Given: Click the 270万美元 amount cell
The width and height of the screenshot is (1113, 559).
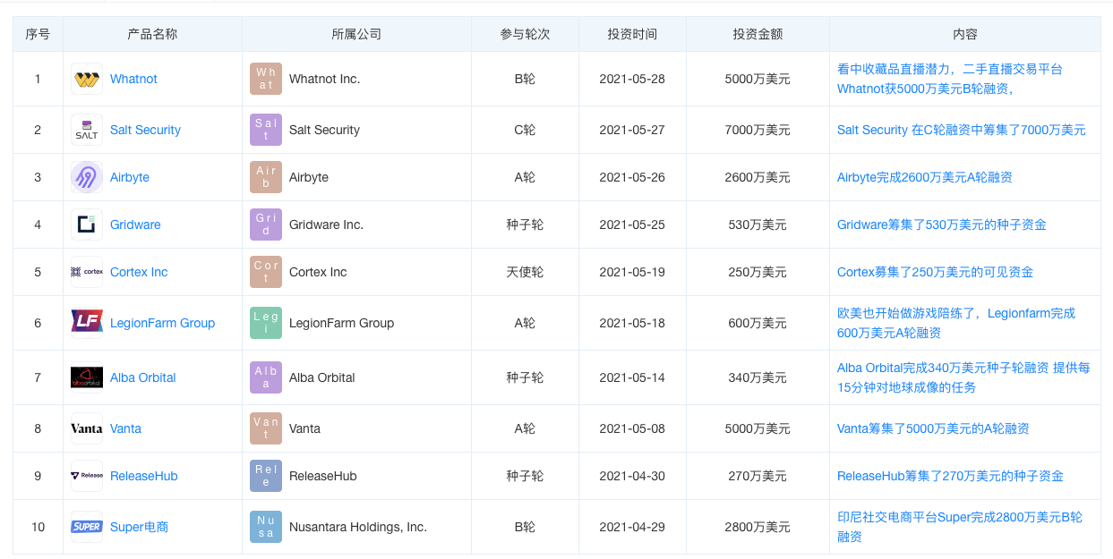Looking at the screenshot, I should click(758, 476).
